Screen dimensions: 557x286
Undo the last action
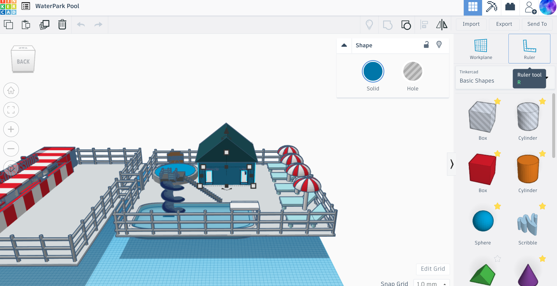click(x=81, y=25)
